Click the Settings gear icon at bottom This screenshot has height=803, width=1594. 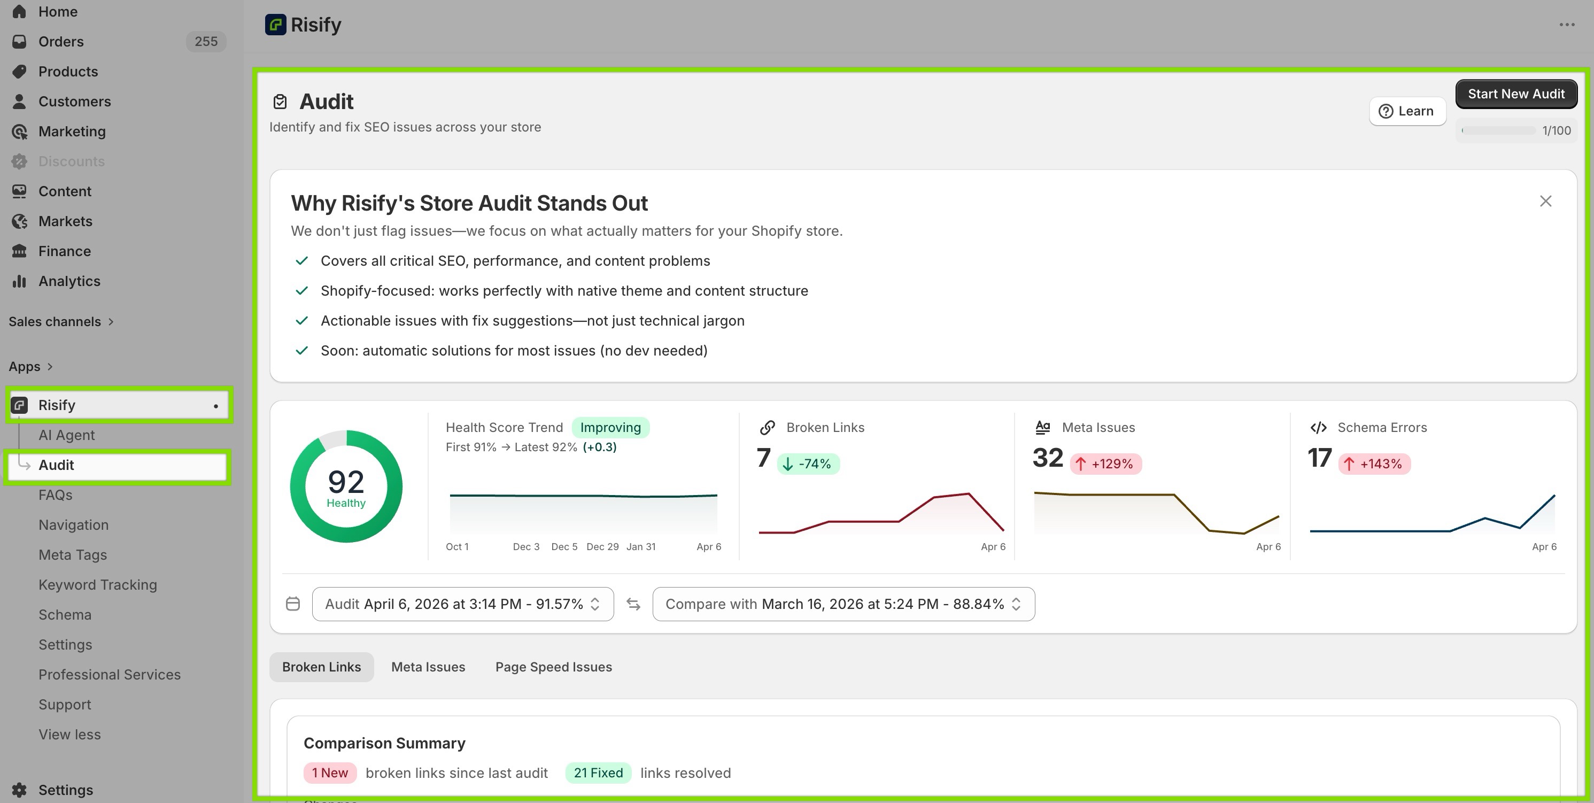(19, 790)
